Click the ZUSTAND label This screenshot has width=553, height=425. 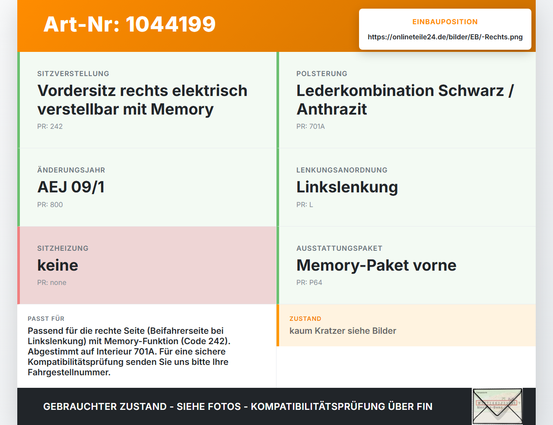(x=305, y=319)
